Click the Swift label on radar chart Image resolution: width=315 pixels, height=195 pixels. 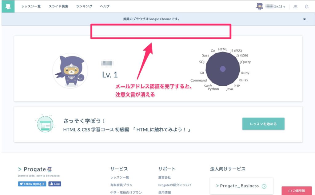(208, 86)
